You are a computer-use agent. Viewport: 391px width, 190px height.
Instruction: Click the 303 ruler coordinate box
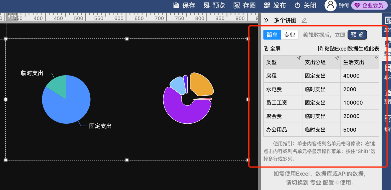coord(12,17)
